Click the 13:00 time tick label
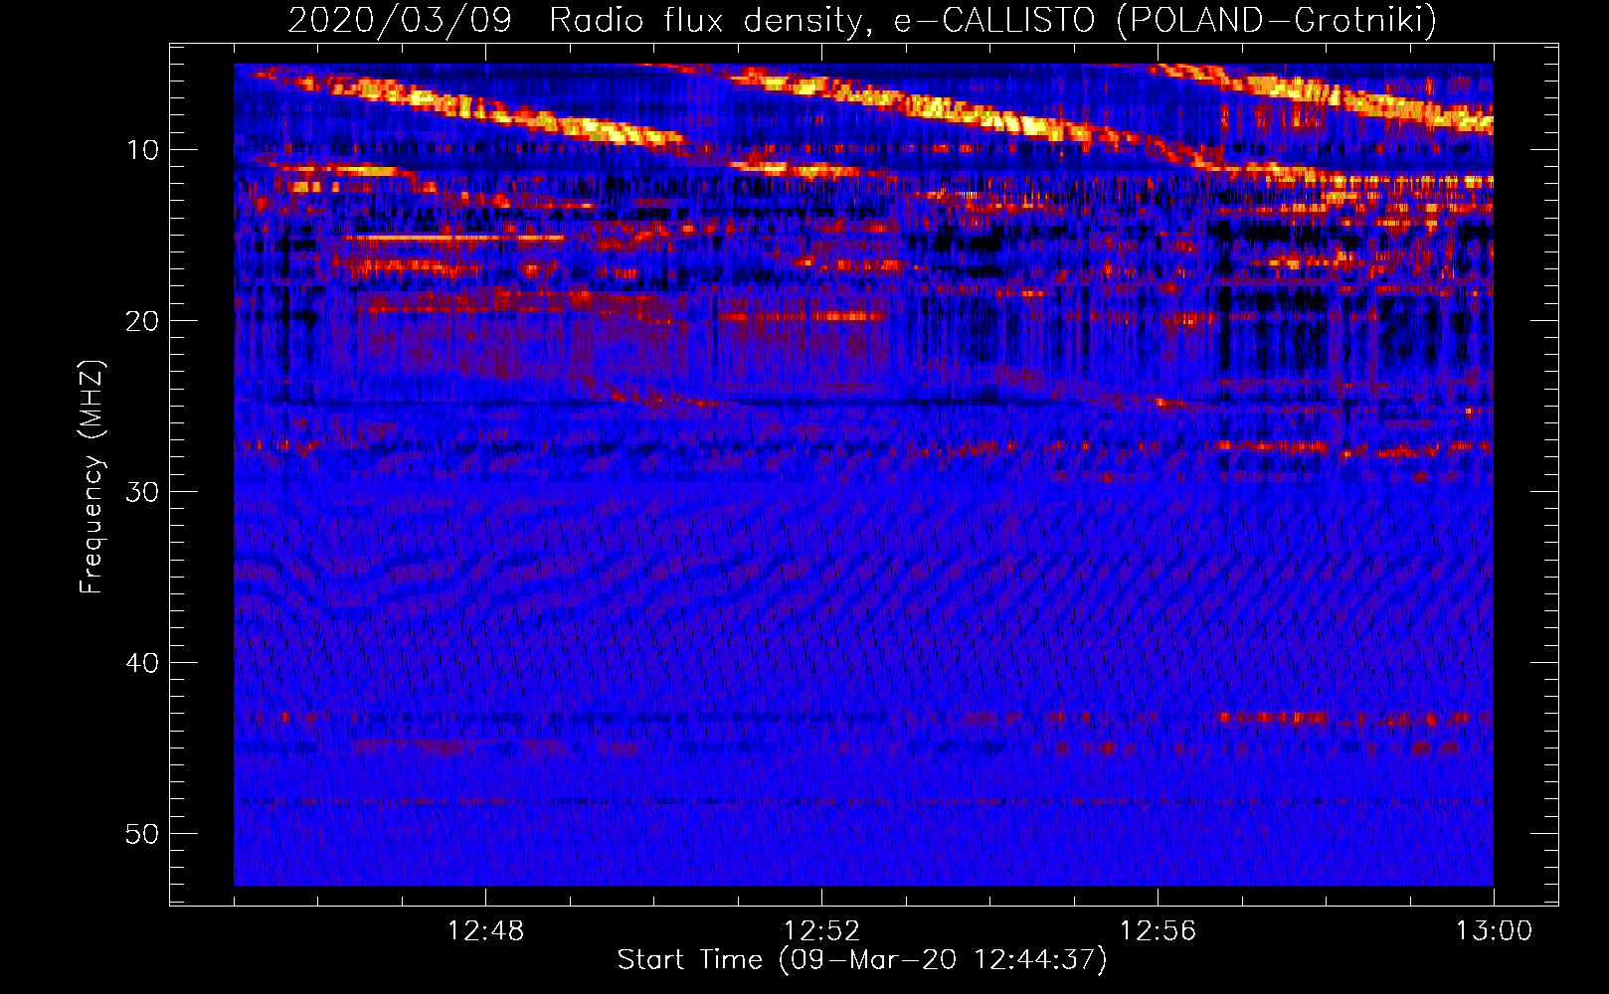This screenshot has width=1609, height=994. click(1494, 930)
